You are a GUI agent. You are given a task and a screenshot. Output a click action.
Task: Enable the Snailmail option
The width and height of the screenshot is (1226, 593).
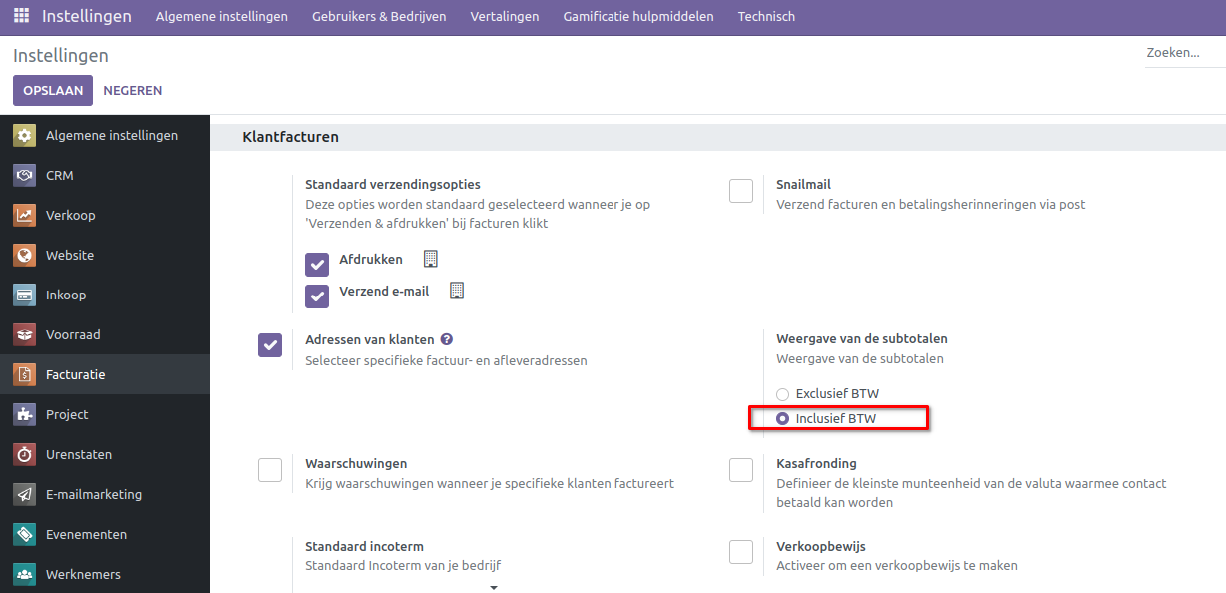click(x=741, y=190)
